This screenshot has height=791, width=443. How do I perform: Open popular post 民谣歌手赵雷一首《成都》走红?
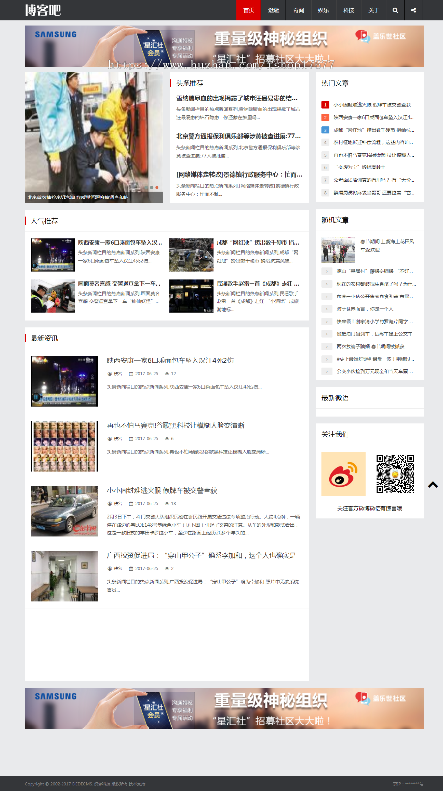click(x=258, y=284)
